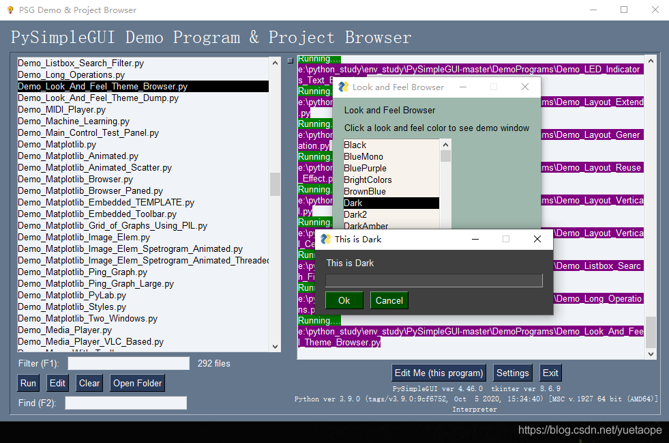Select the Dark2 theme
This screenshot has width=669, height=443.
(391, 214)
